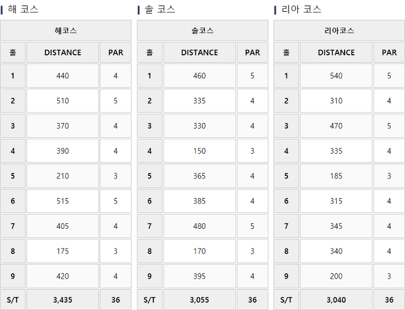The image size is (405, 310).
Task: Click the 리아코스 table title cell
Action: [339, 30]
